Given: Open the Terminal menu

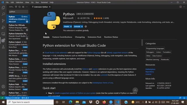Looking at the screenshot, I should [x=44, y=2].
